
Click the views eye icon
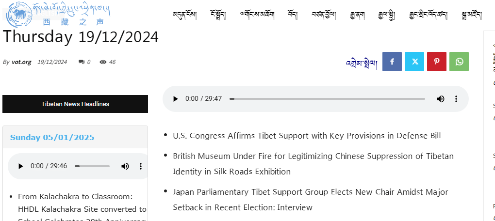point(103,62)
